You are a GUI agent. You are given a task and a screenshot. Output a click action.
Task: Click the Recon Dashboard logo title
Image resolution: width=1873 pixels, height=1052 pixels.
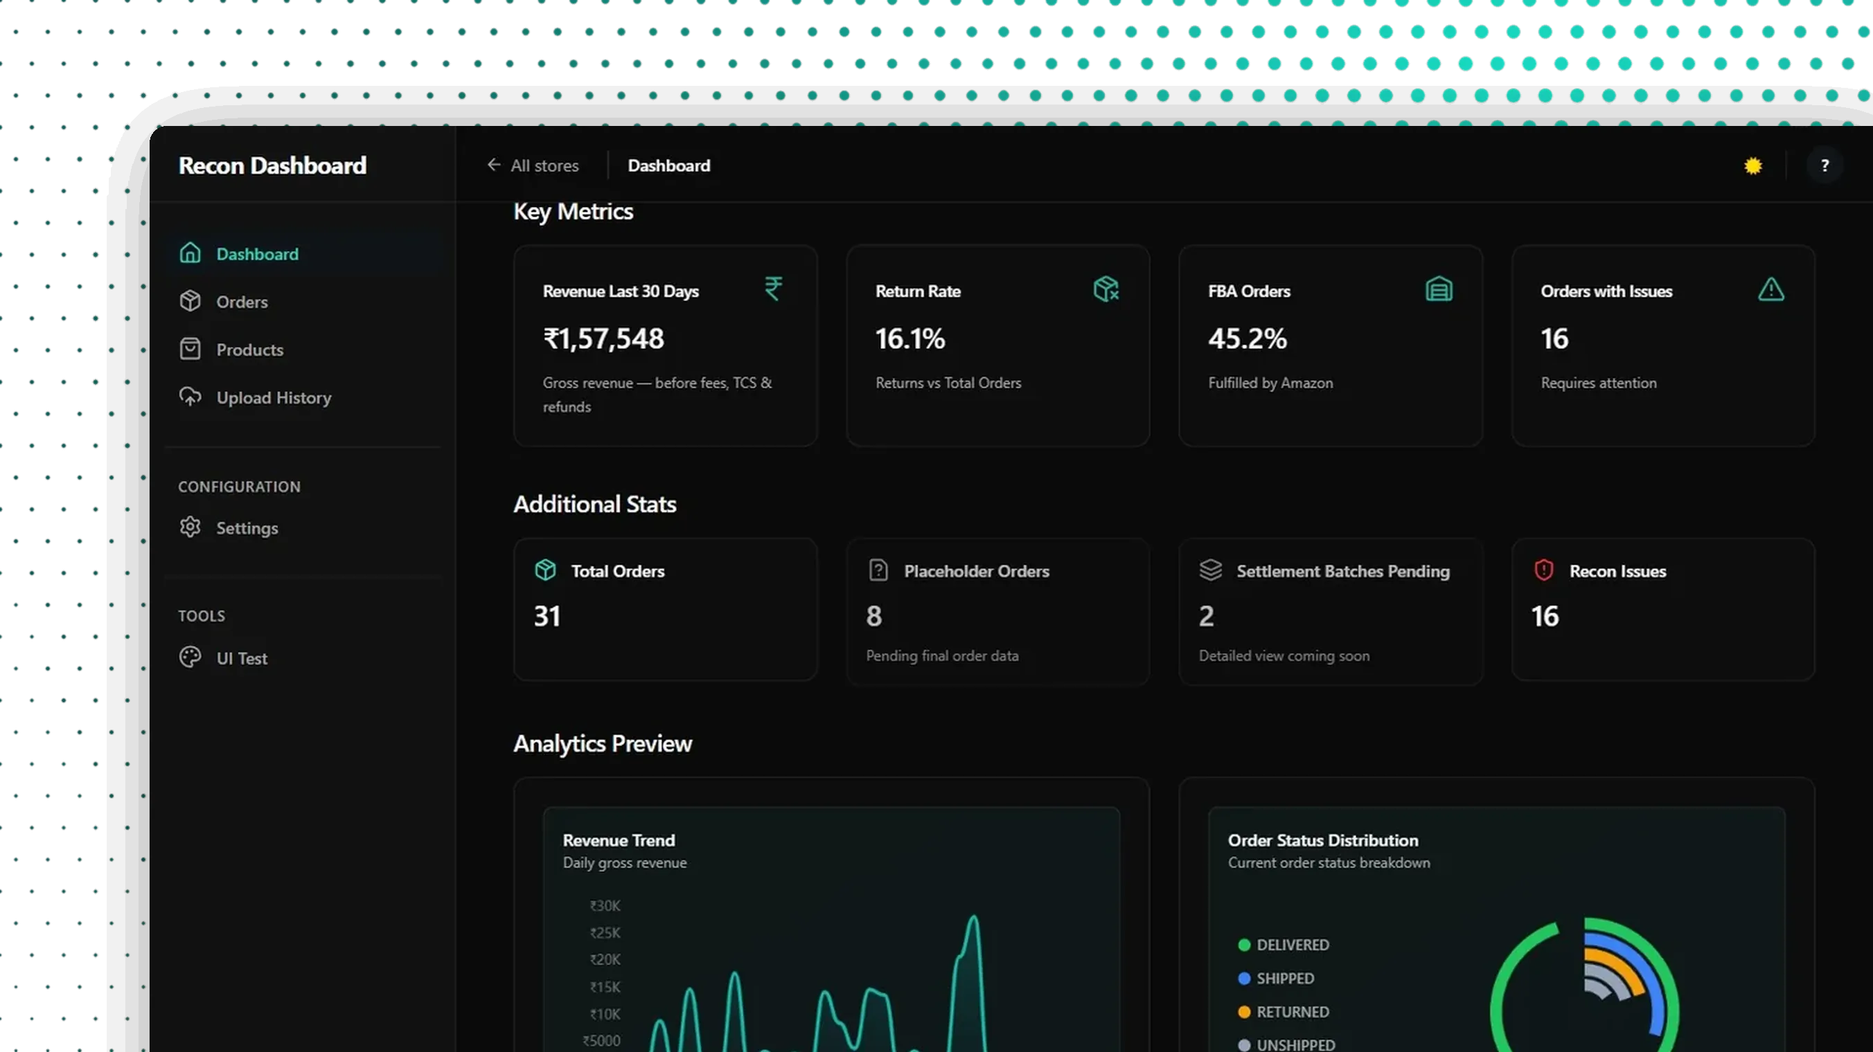[273, 165]
